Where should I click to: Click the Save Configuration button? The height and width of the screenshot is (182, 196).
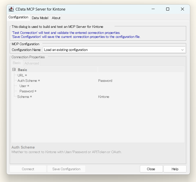66,169
